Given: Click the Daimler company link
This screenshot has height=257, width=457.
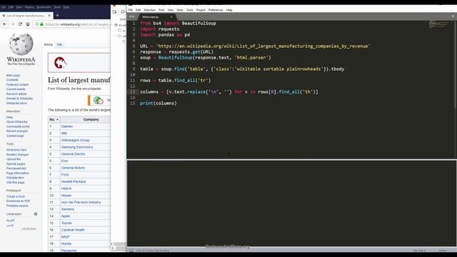Looking at the screenshot, I should point(67,126).
